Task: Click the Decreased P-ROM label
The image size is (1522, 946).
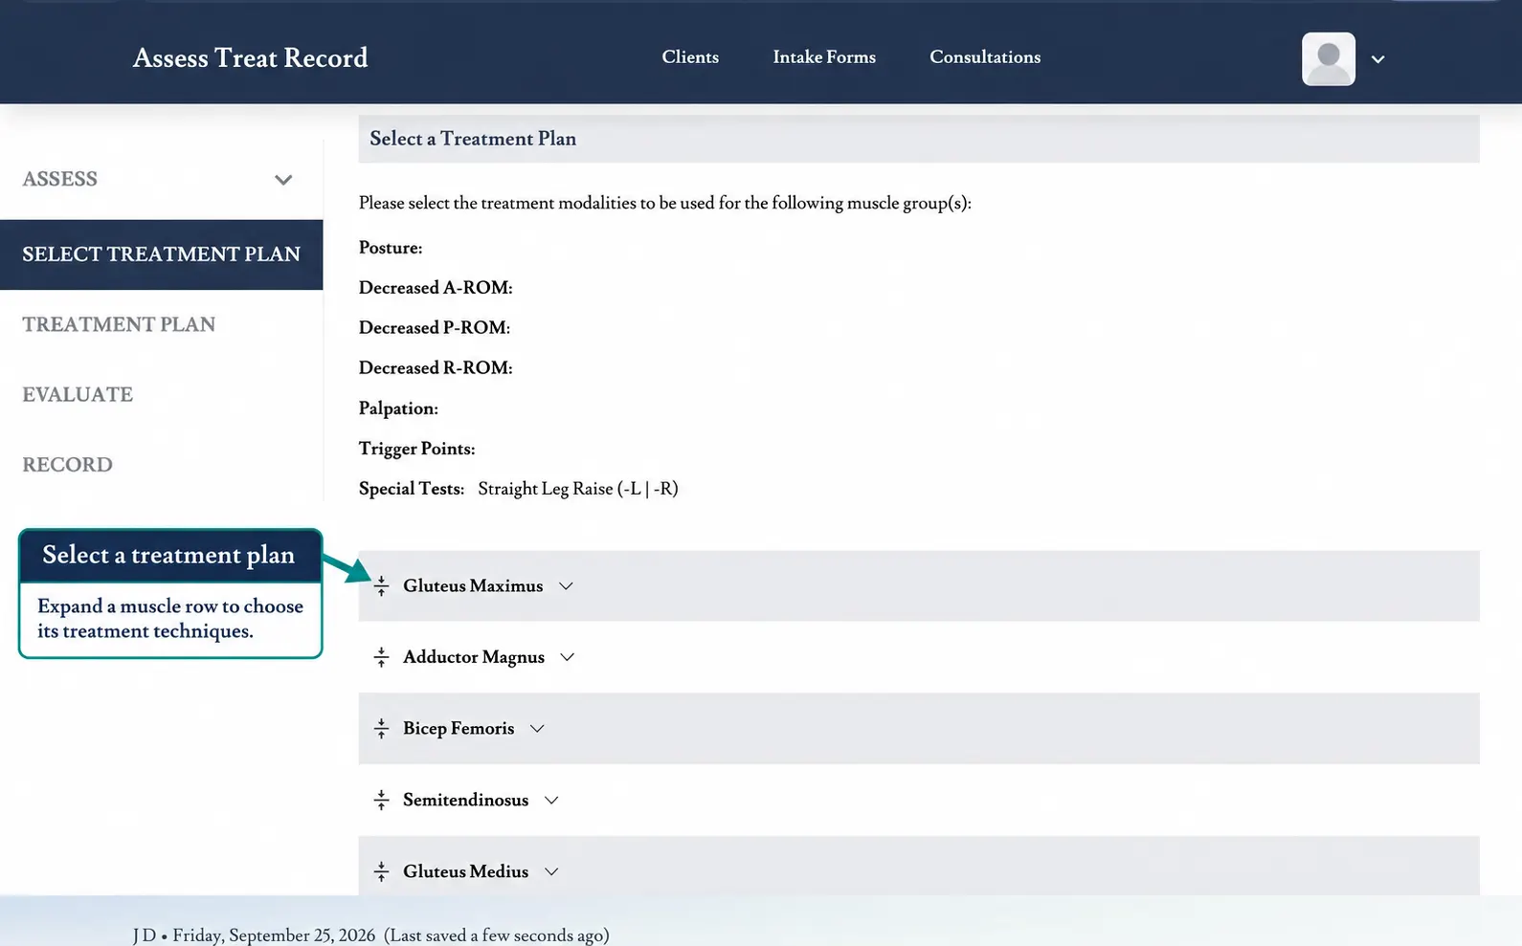Action: (435, 328)
